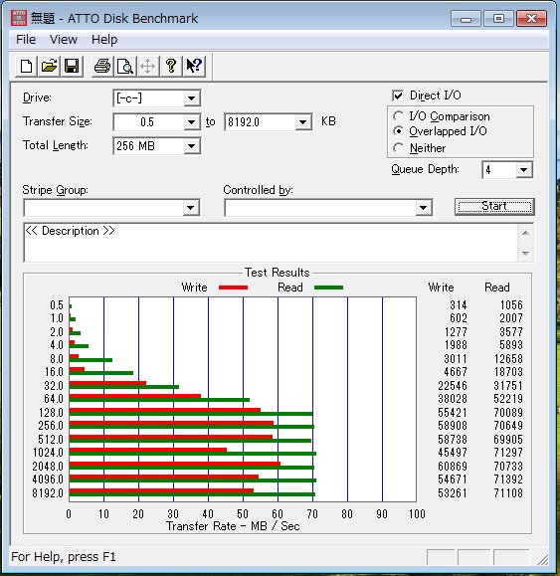Click the Write value 53261
Image resolution: width=560 pixels, height=576 pixels.
[453, 493]
